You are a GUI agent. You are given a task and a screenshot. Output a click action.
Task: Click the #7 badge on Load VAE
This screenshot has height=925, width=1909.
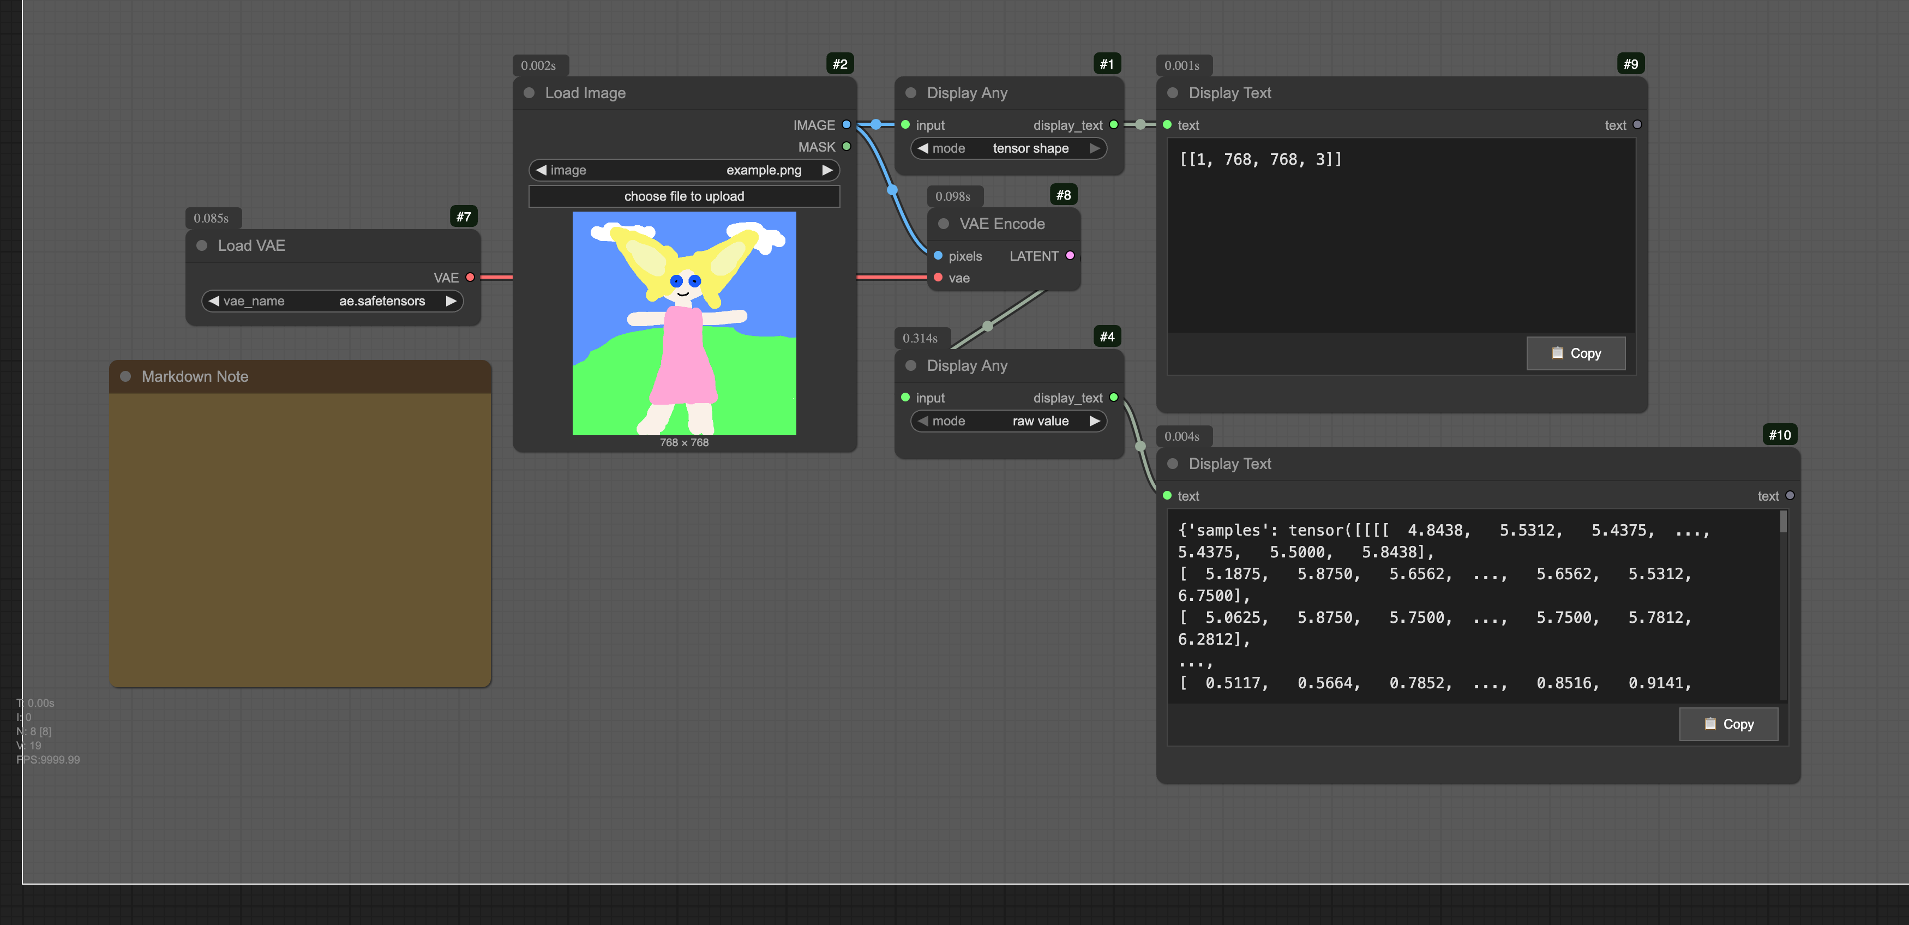[x=464, y=217]
